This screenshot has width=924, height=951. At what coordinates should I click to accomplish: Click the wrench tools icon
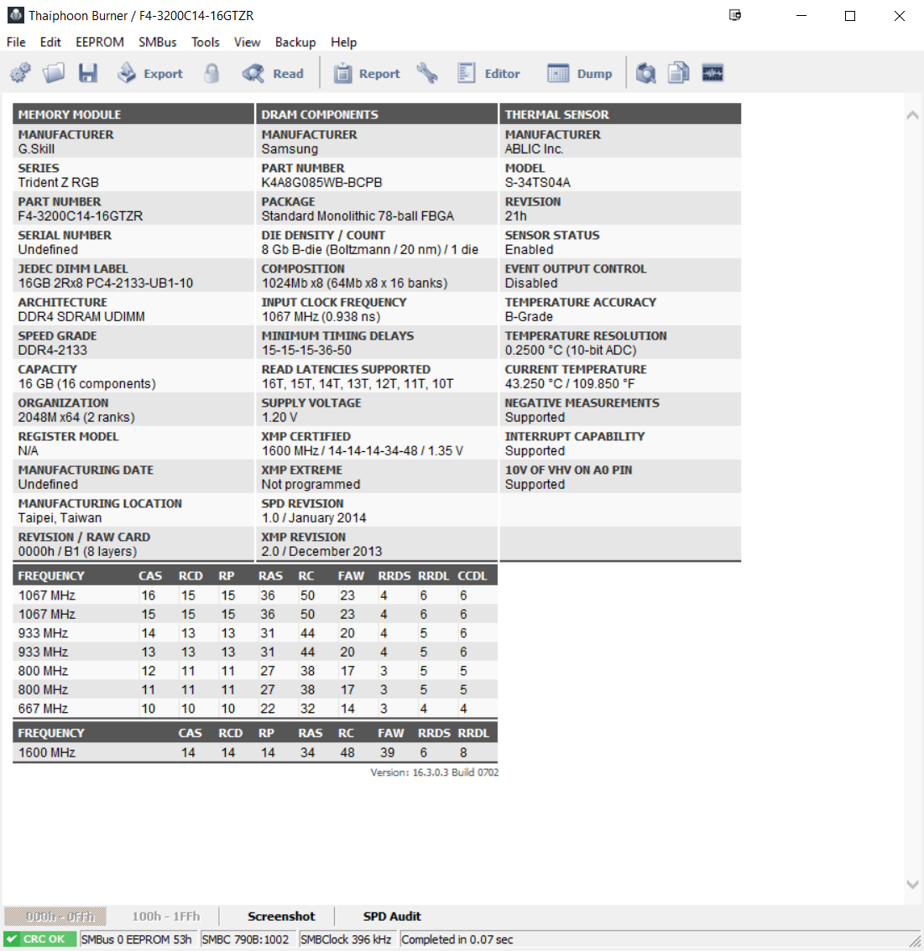pyautogui.click(x=427, y=74)
